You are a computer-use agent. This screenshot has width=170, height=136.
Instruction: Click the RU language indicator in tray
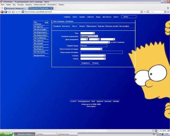coord(154,134)
